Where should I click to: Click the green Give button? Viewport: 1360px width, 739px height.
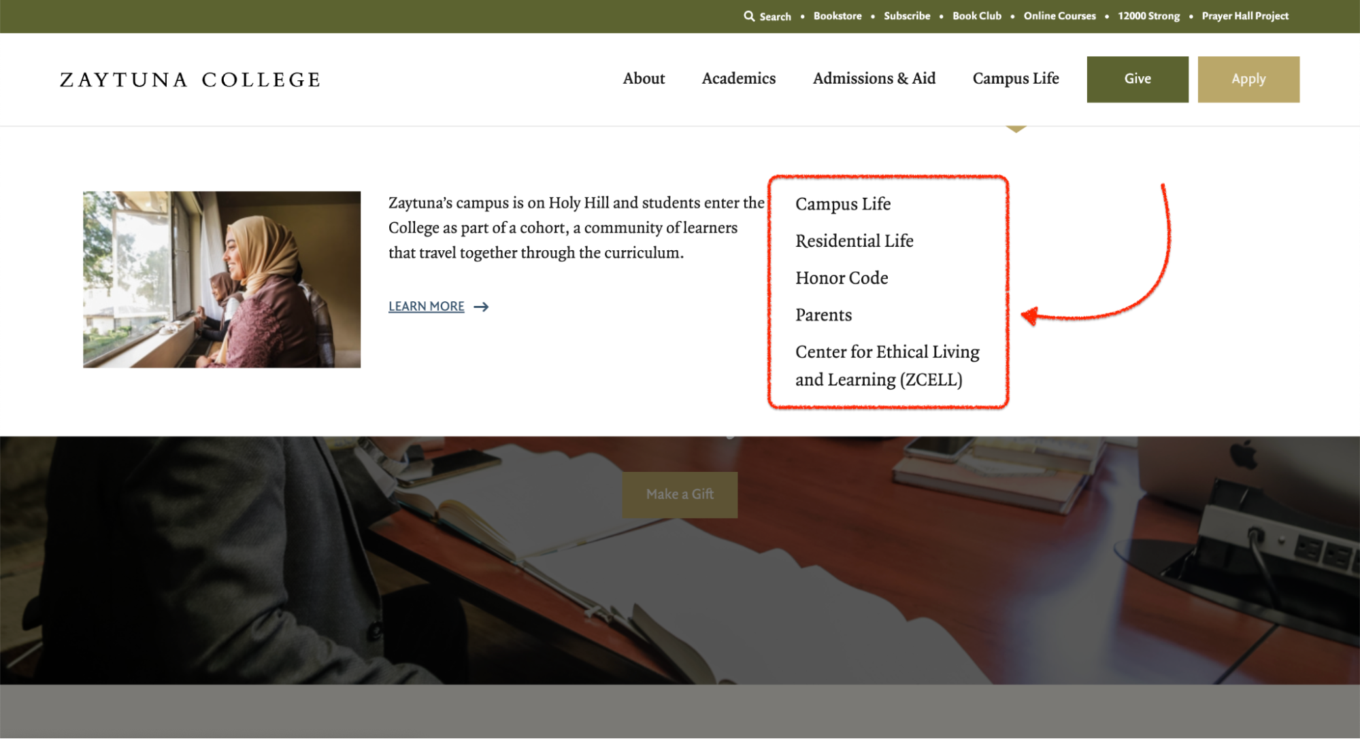(1138, 80)
